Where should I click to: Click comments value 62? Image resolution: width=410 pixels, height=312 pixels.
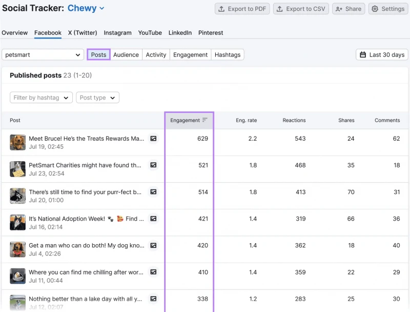(396, 139)
